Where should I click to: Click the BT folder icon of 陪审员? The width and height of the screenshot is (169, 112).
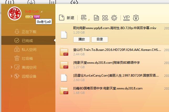coord(64,65)
